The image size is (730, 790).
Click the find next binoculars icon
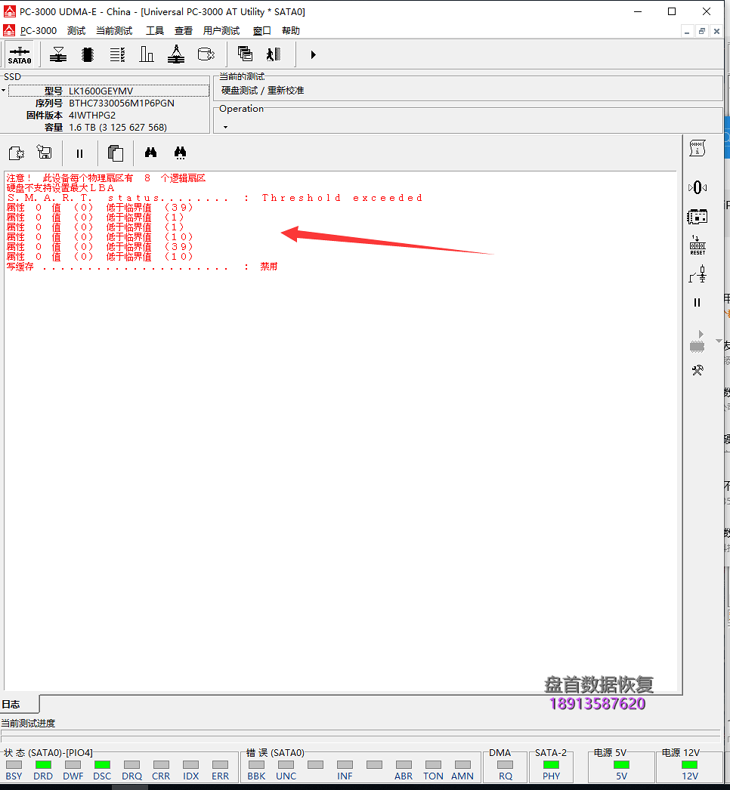point(180,153)
